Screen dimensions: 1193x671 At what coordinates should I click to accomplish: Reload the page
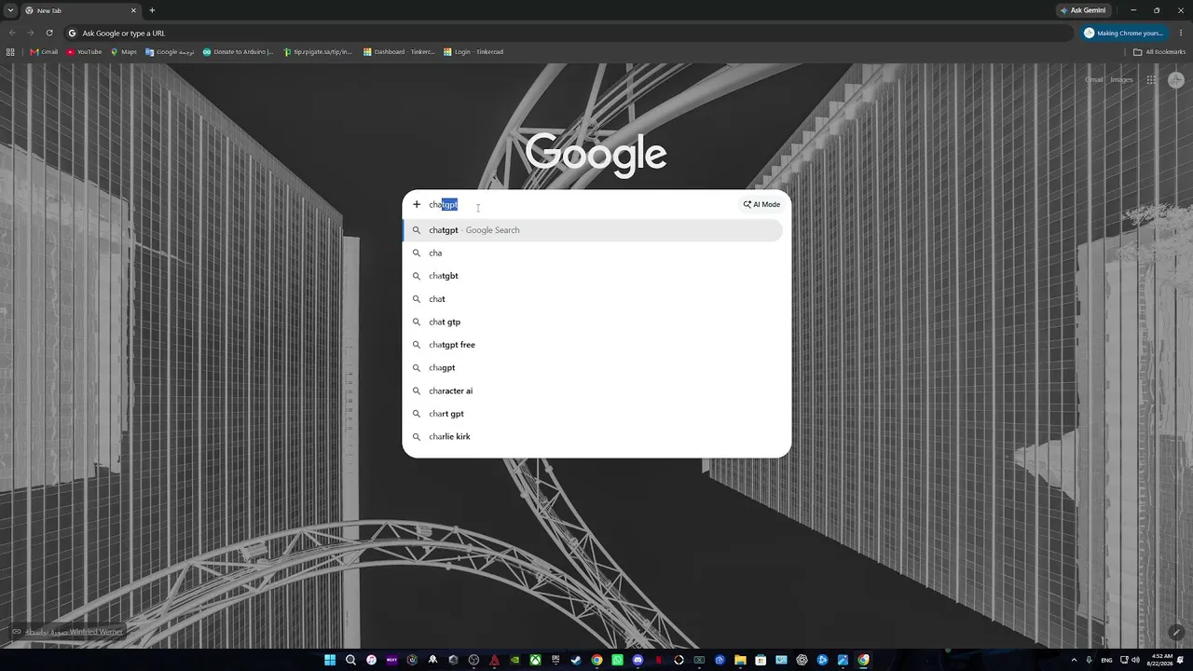coord(49,33)
